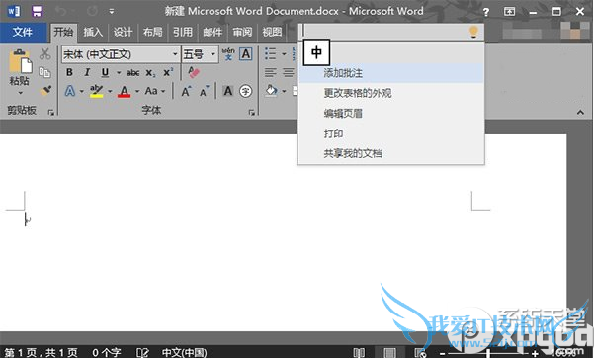Open the 剪贴板 dialog launcher

[50, 112]
